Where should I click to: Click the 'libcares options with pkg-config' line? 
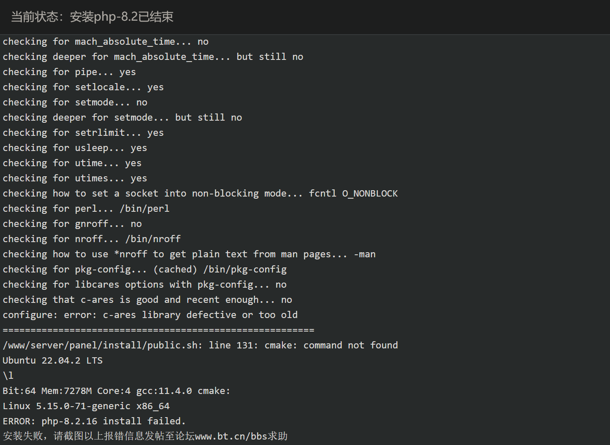tap(145, 285)
